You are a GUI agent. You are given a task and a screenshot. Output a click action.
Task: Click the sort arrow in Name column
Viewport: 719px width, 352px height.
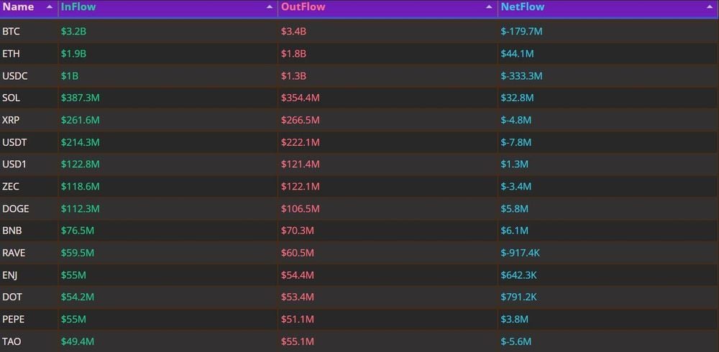[x=49, y=7]
